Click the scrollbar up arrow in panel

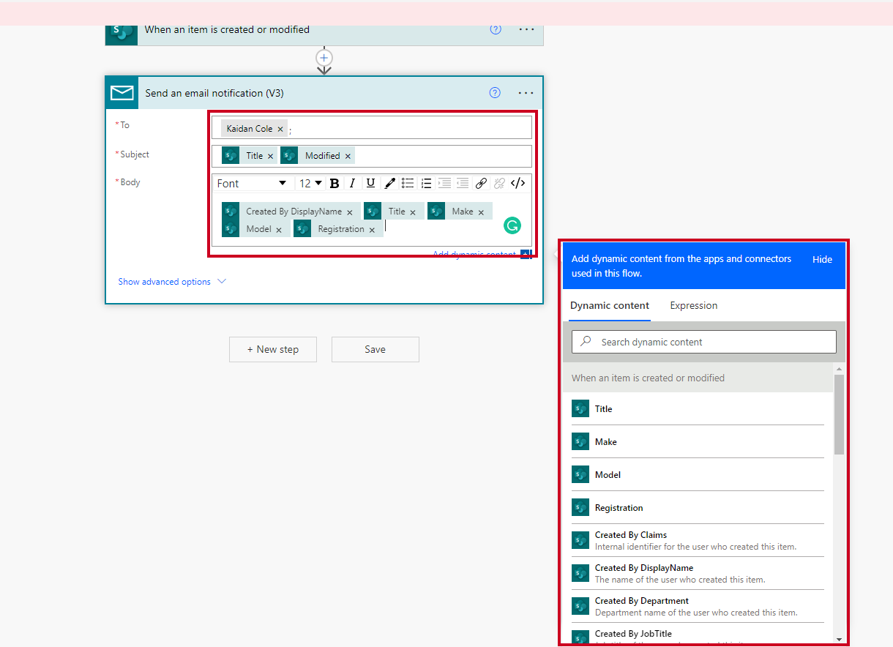839,368
